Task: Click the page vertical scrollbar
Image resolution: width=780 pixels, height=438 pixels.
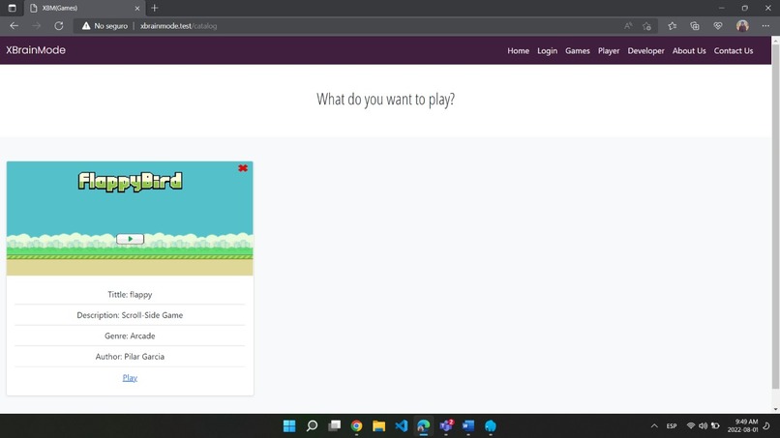Action: point(775,217)
